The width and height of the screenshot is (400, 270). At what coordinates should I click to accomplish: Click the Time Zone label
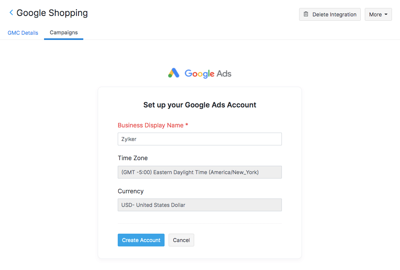(x=133, y=158)
